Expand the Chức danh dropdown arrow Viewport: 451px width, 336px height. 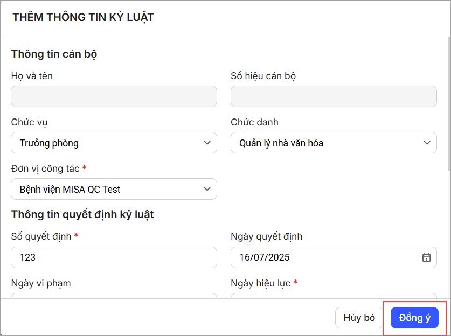(x=427, y=143)
